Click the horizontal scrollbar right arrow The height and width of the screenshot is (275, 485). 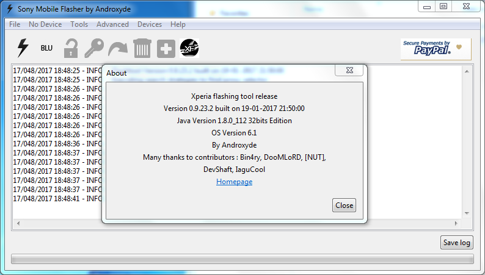pos(456,223)
